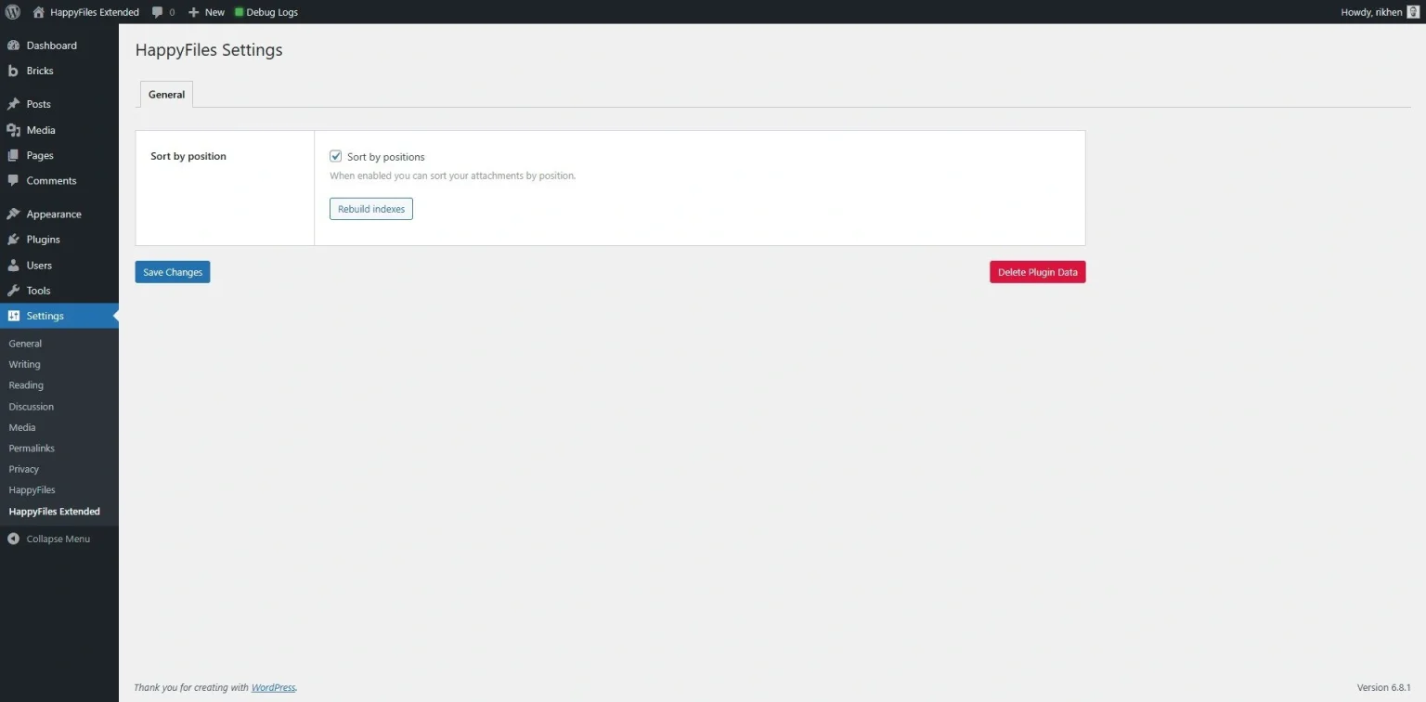Open General settings submenu

coord(25,344)
